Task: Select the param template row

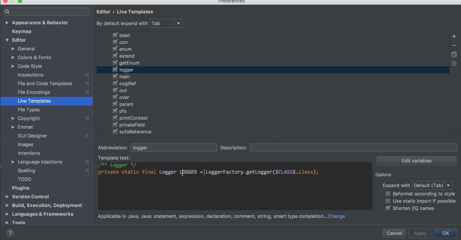Action: coord(273,104)
